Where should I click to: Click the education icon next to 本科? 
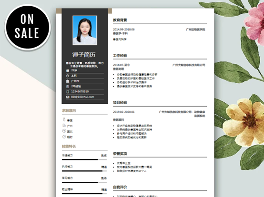(x=68, y=76)
